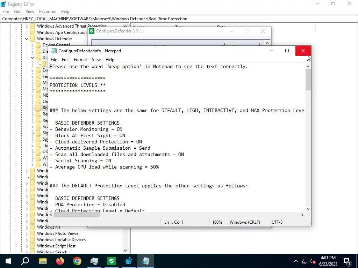This screenshot has height=268, width=358.
Task: Open taskbar Search
Action: click(x=25, y=261)
